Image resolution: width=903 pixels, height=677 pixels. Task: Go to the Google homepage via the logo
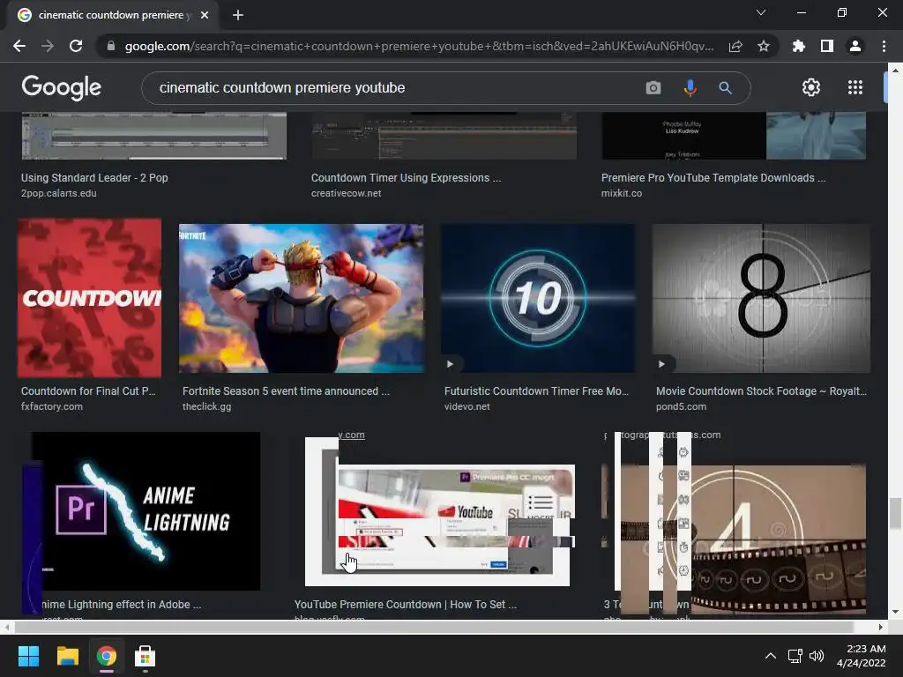62,87
